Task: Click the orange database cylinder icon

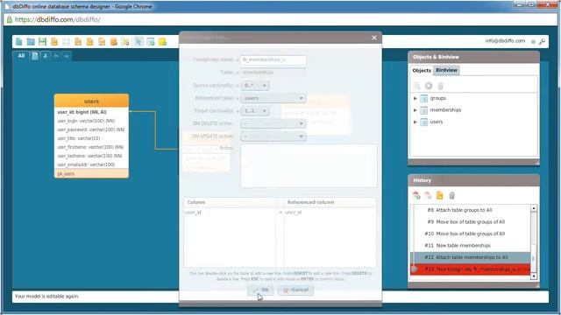Action: (113, 42)
